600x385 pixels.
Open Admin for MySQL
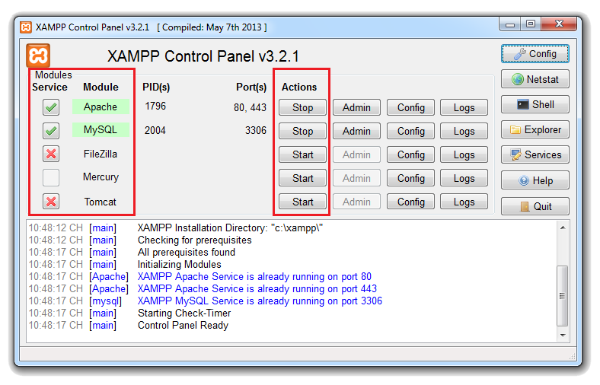tap(356, 131)
